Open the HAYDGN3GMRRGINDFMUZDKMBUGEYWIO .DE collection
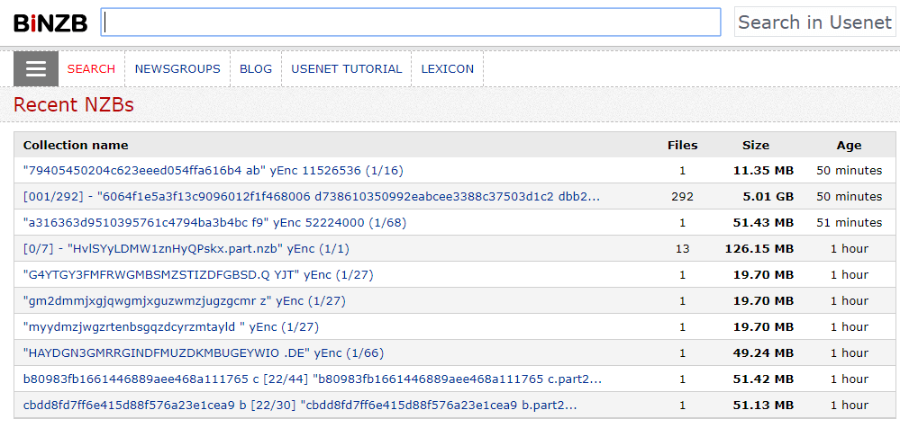The height and width of the screenshot is (428, 900). click(203, 352)
